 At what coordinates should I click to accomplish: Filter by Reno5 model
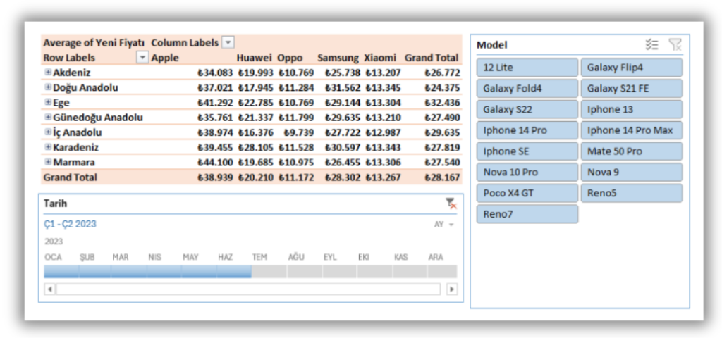[632, 193]
